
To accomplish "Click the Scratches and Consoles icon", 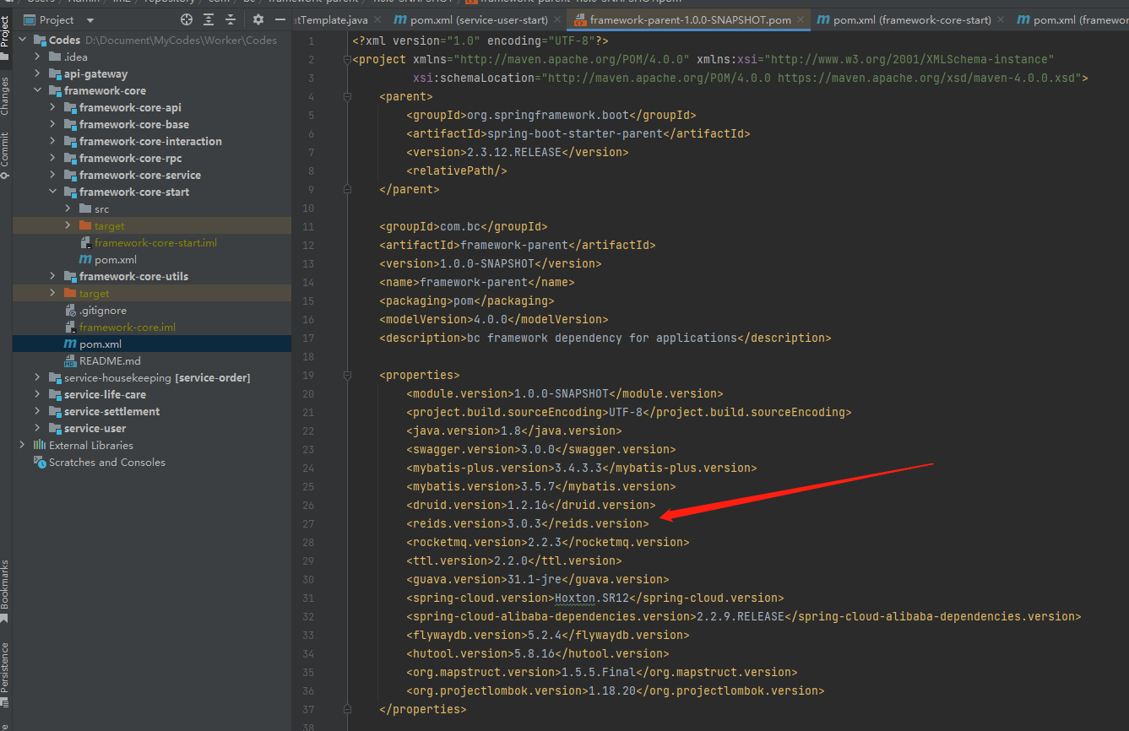I will [x=40, y=462].
